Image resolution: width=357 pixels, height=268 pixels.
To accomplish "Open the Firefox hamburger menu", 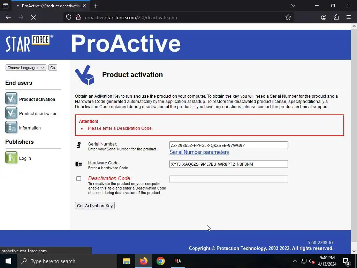I will (x=349, y=17).
